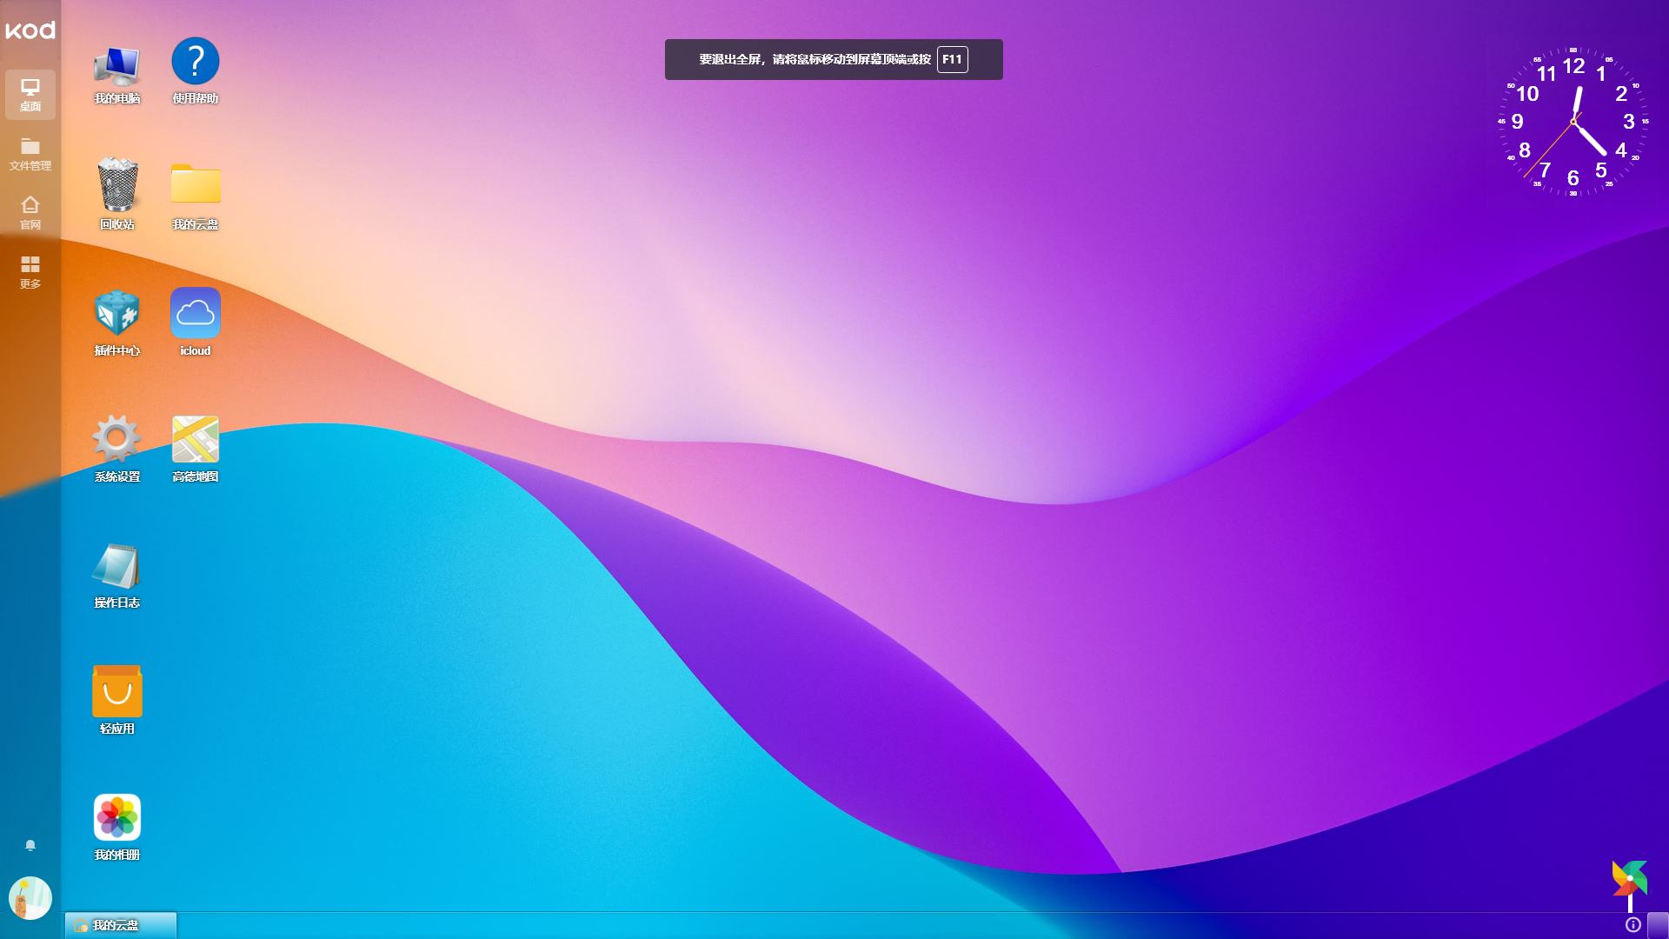Select the 我的云盘 taskbar tab
Image resolution: width=1669 pixels, height=939 pixels.
[120, 925]
